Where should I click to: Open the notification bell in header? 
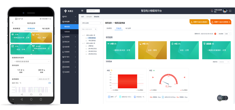212,11
